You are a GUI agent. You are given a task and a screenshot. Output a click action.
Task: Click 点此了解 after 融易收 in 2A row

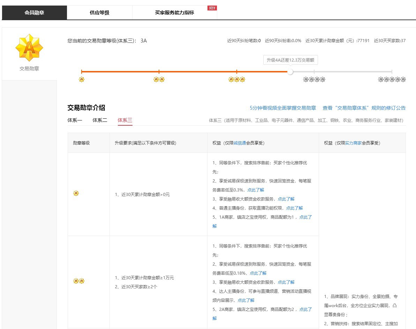tap(286, 282)
